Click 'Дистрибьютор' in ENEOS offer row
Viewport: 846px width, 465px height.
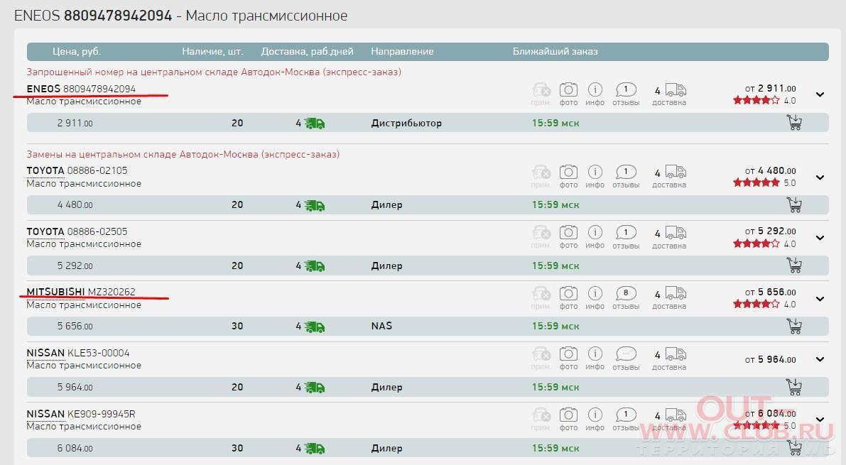pyautogui.click(x=406, y=123)
